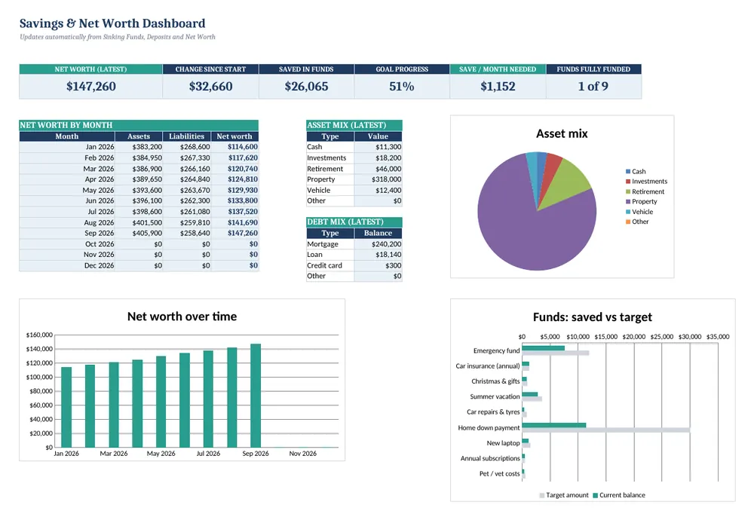Select the New laptop label in funds chart

tap(503, 443)
